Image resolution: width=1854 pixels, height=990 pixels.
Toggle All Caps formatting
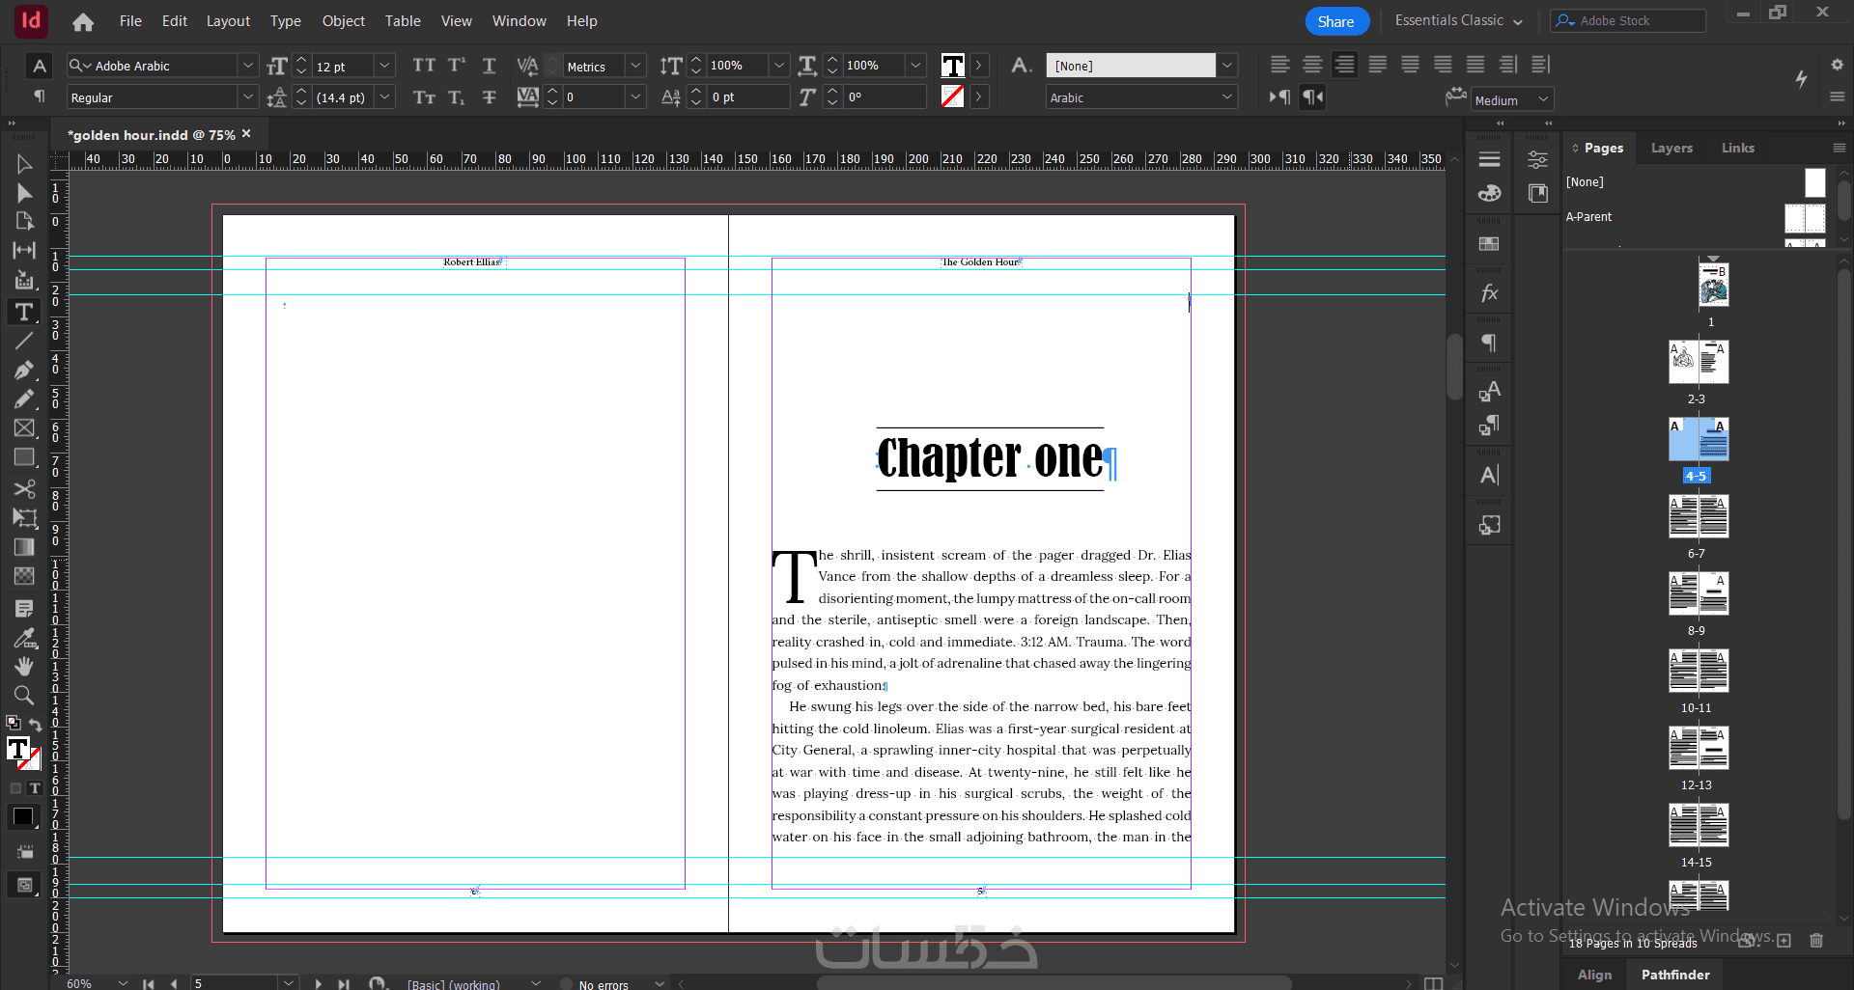423,65
